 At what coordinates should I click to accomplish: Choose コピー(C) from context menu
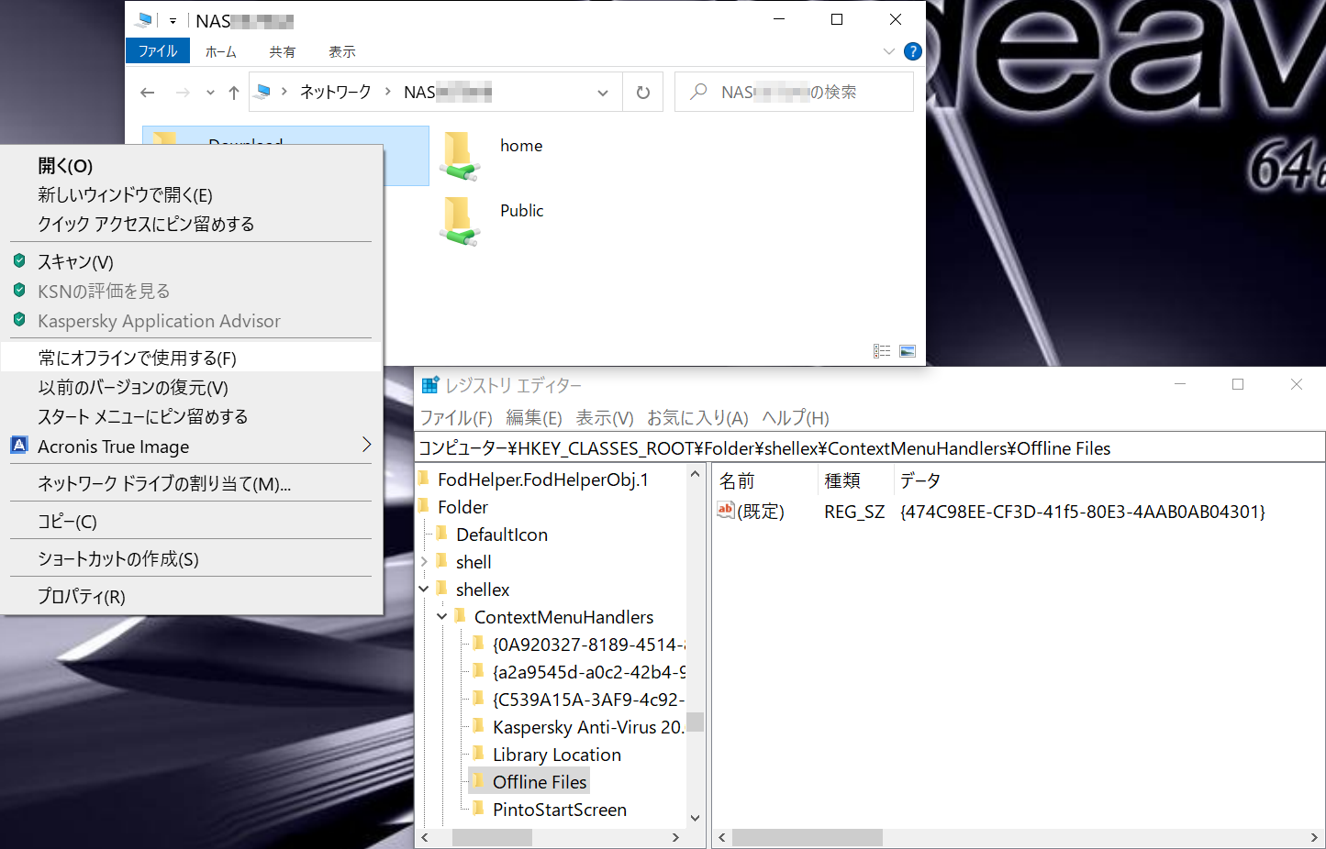[191, 522]
